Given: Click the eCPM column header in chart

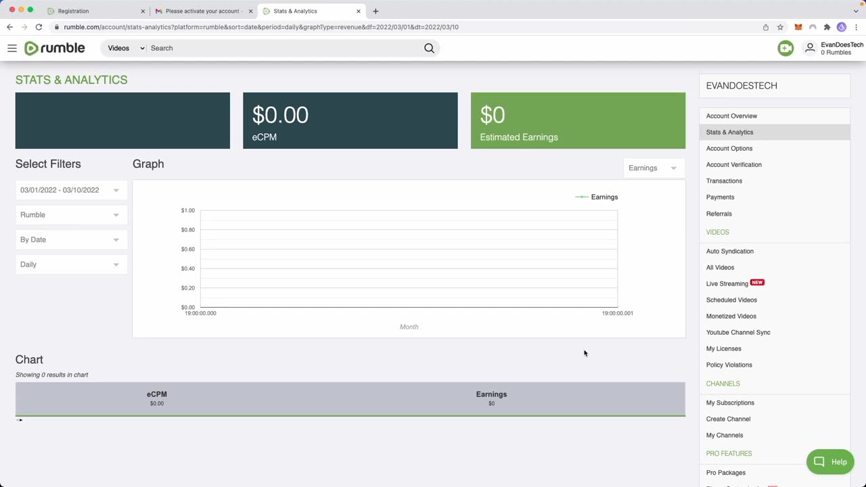Looking at the screenshot, I should pos(156,394).
